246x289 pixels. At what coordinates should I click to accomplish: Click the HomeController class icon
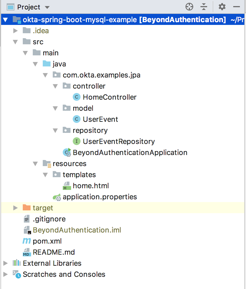coord(76,97)
